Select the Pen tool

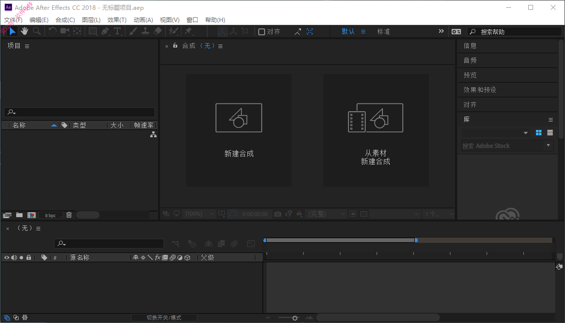coord(105,31)
